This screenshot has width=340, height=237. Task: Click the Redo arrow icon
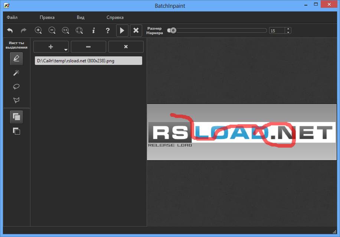click(x=23, y=30)
